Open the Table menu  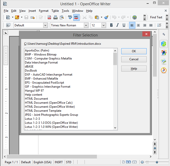pyautogui.click(x=55, y=11)
